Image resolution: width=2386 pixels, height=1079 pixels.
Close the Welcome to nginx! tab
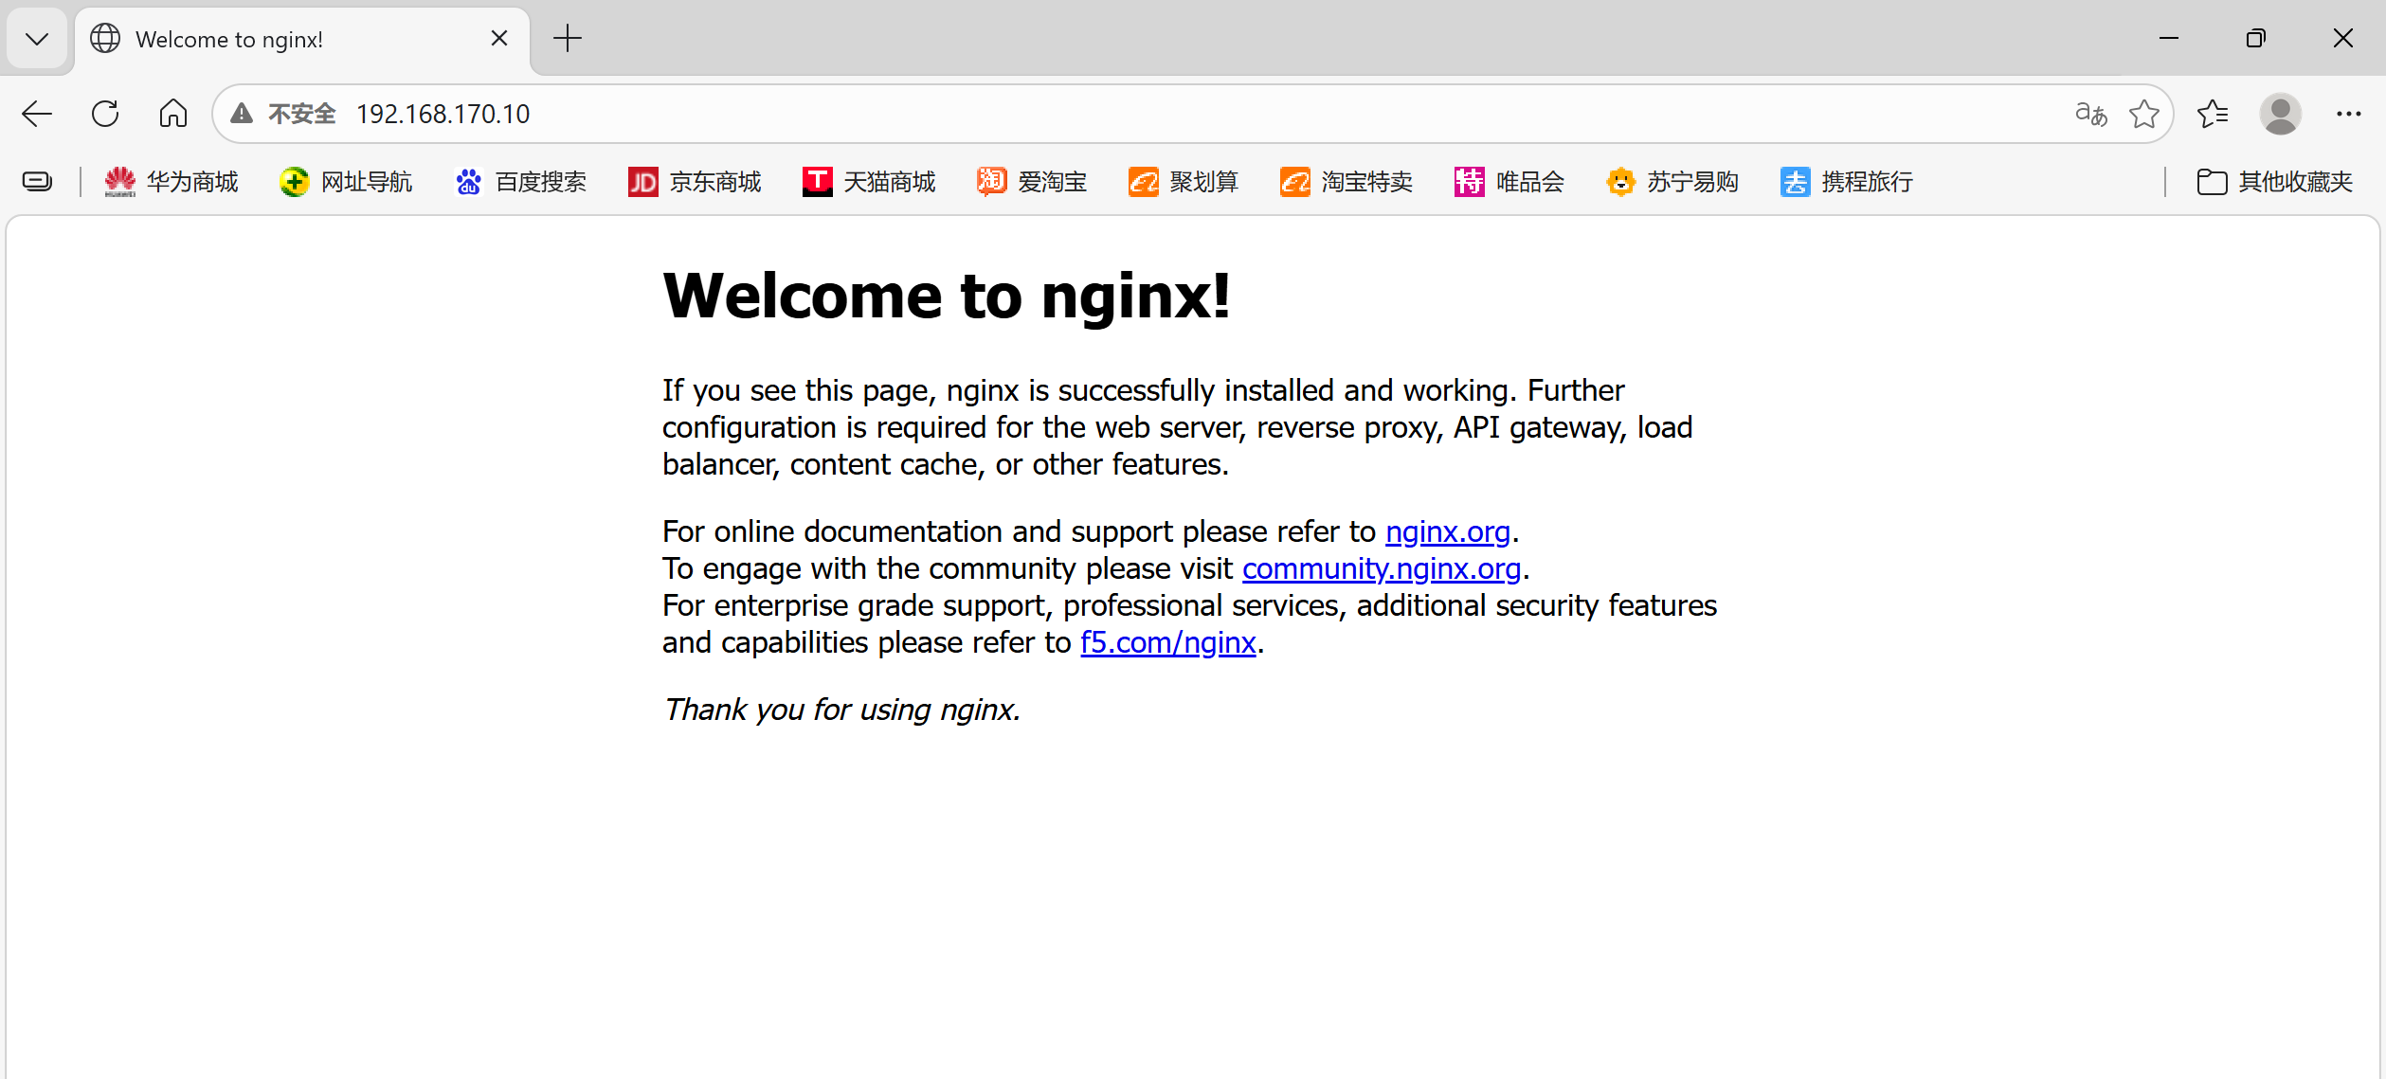pos(499,39)
